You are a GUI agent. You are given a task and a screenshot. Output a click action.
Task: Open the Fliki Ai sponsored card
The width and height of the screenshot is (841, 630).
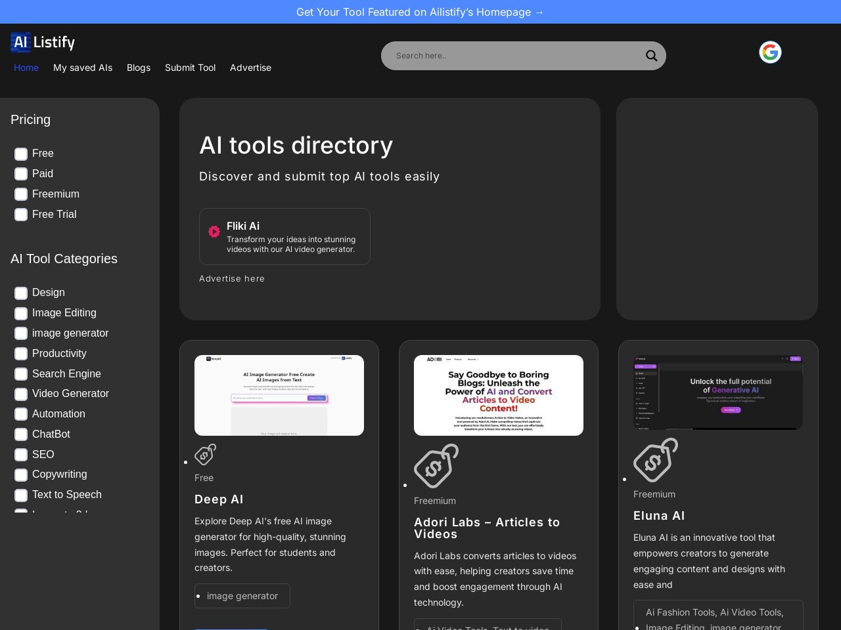click(284, 236)
